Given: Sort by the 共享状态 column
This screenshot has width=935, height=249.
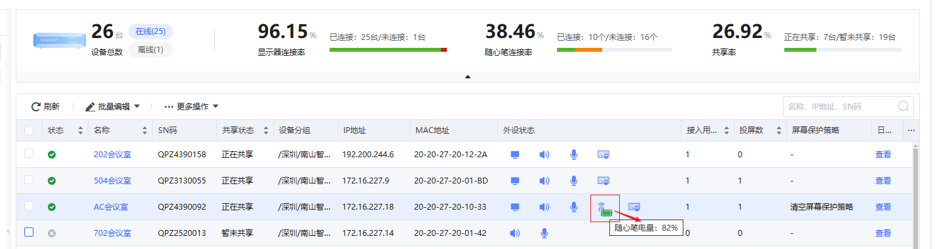Looking at the screenshot, I should point(267,130).
